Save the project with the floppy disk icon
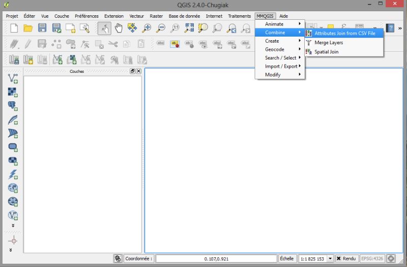The width and height of the screenshot is (407, 267). [42, 28]
